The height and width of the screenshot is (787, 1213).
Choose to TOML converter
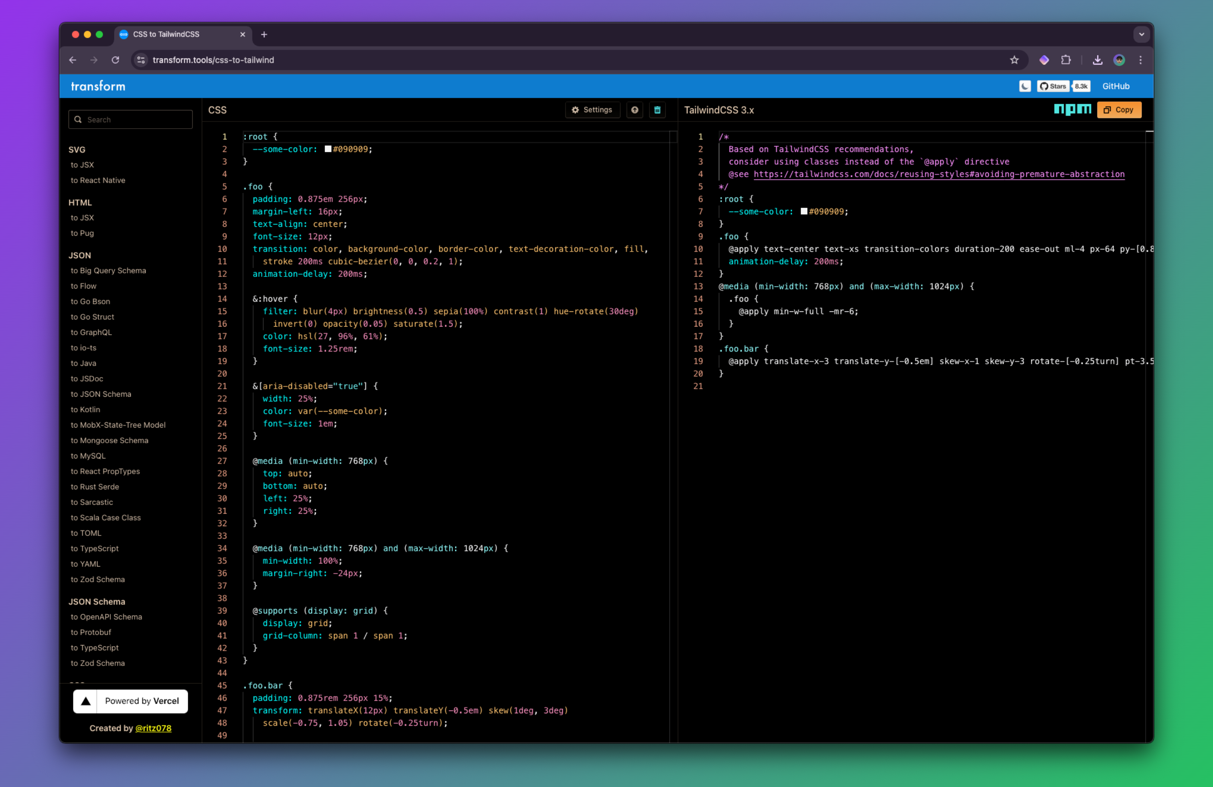[86, 533]
